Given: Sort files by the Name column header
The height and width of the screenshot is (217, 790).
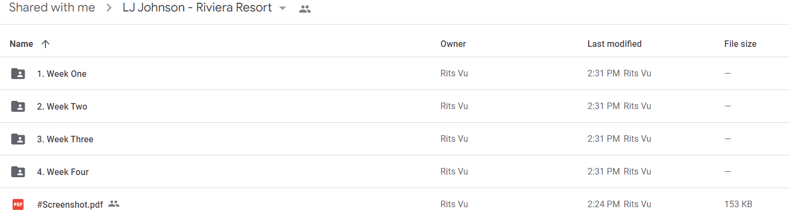Looking at the screenshot, I should point(21,44).
